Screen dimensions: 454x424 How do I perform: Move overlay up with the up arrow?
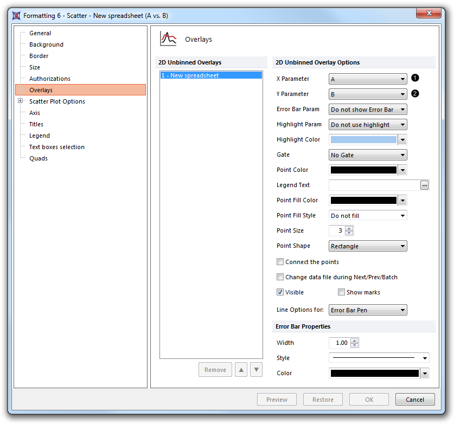(241, 370)
